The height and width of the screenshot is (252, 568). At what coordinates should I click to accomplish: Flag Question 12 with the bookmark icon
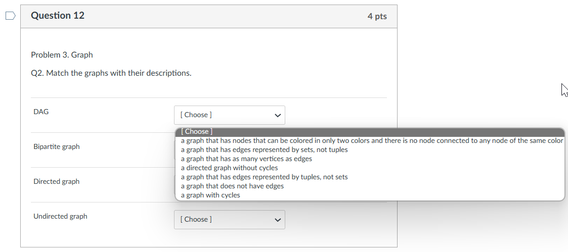pos(11,16)
